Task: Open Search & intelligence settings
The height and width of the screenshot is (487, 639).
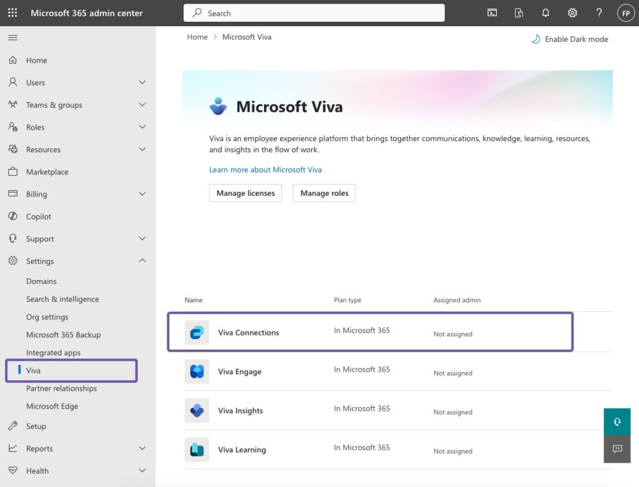Action: (x=62, y=299)
